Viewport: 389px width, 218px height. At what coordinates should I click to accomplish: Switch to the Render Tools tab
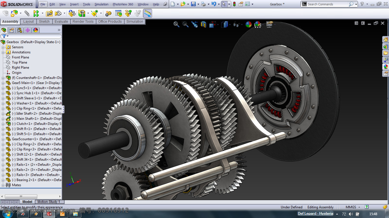83,22
